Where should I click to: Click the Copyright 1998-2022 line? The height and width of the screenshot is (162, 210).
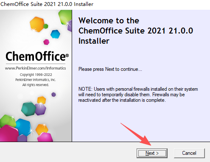coord(36,75)
